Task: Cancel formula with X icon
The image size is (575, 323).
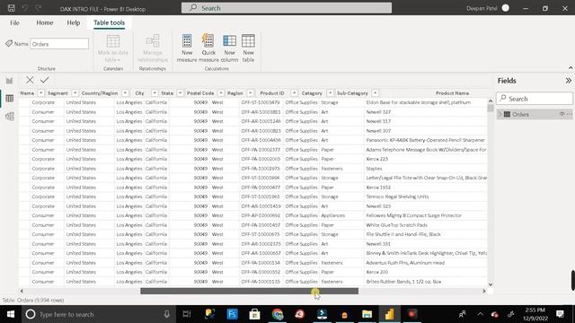Action: pyautogui.click(x=30, y=80)
